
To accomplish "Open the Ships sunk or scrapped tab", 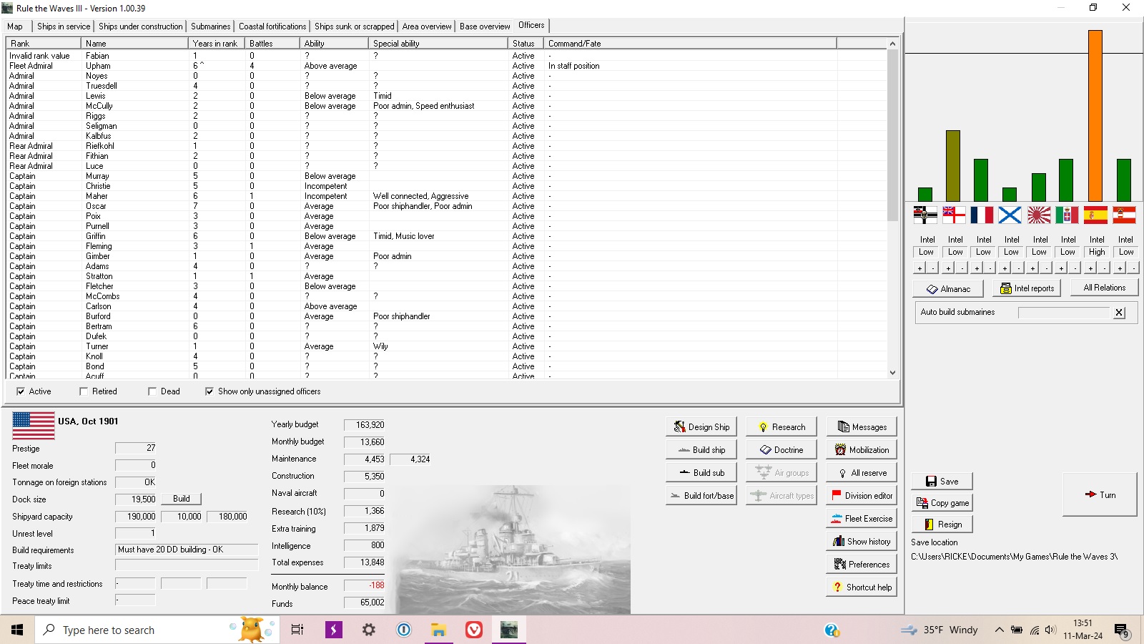I will click(355, 26).
